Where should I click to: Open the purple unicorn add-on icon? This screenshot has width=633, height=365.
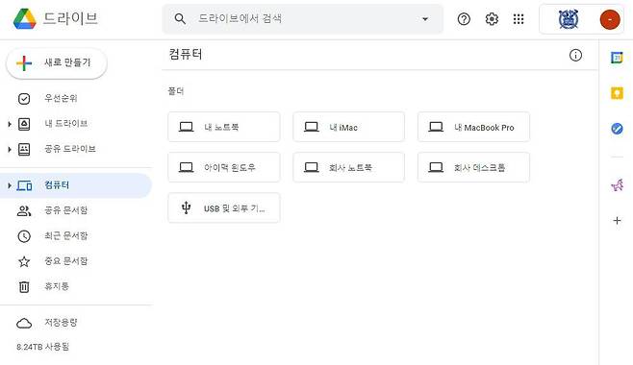[x=617, y=185]
